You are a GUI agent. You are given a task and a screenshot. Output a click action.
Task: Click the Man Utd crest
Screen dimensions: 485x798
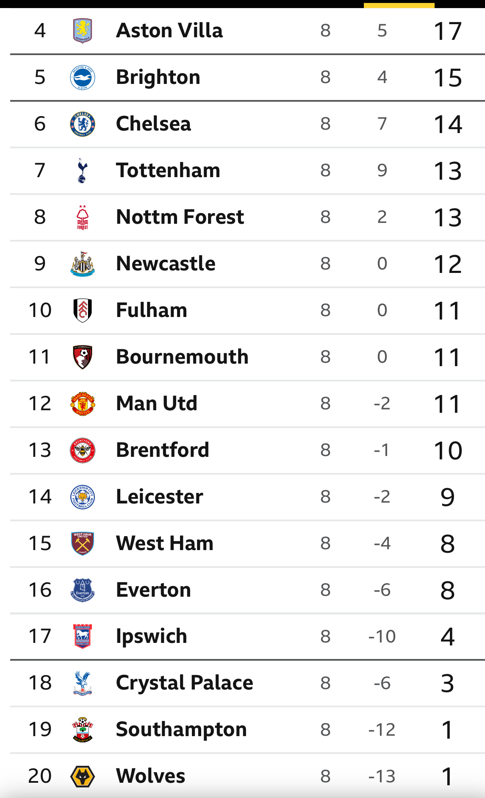point(83,404)
